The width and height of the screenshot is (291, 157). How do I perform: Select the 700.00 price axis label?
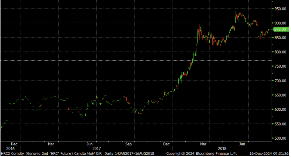tap(280, 81)
